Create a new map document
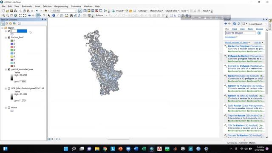The height and width of the screenshot is (153, 272). tap(4, 11)
